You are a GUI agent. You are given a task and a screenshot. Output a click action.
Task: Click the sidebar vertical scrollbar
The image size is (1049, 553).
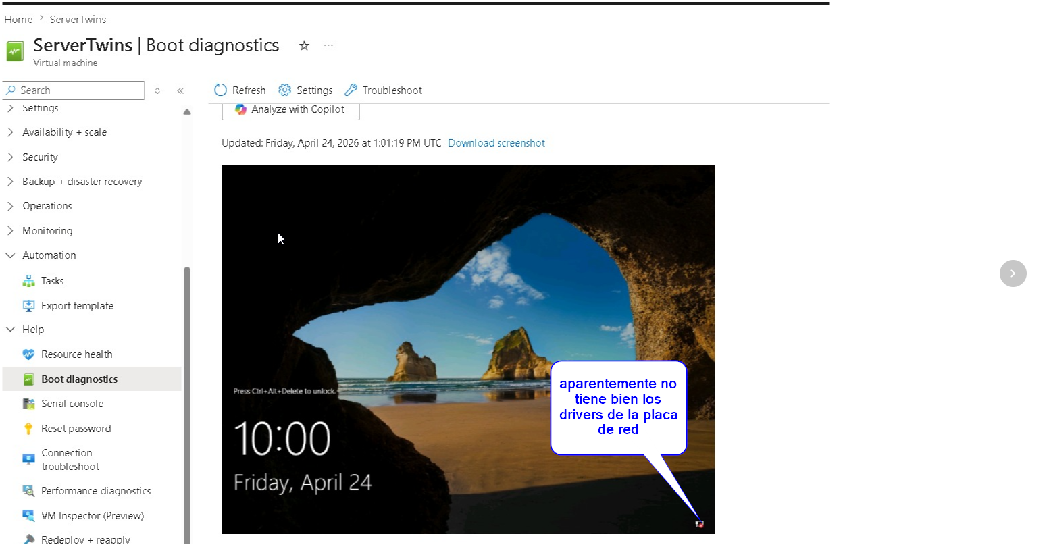[x=187, y=404]
